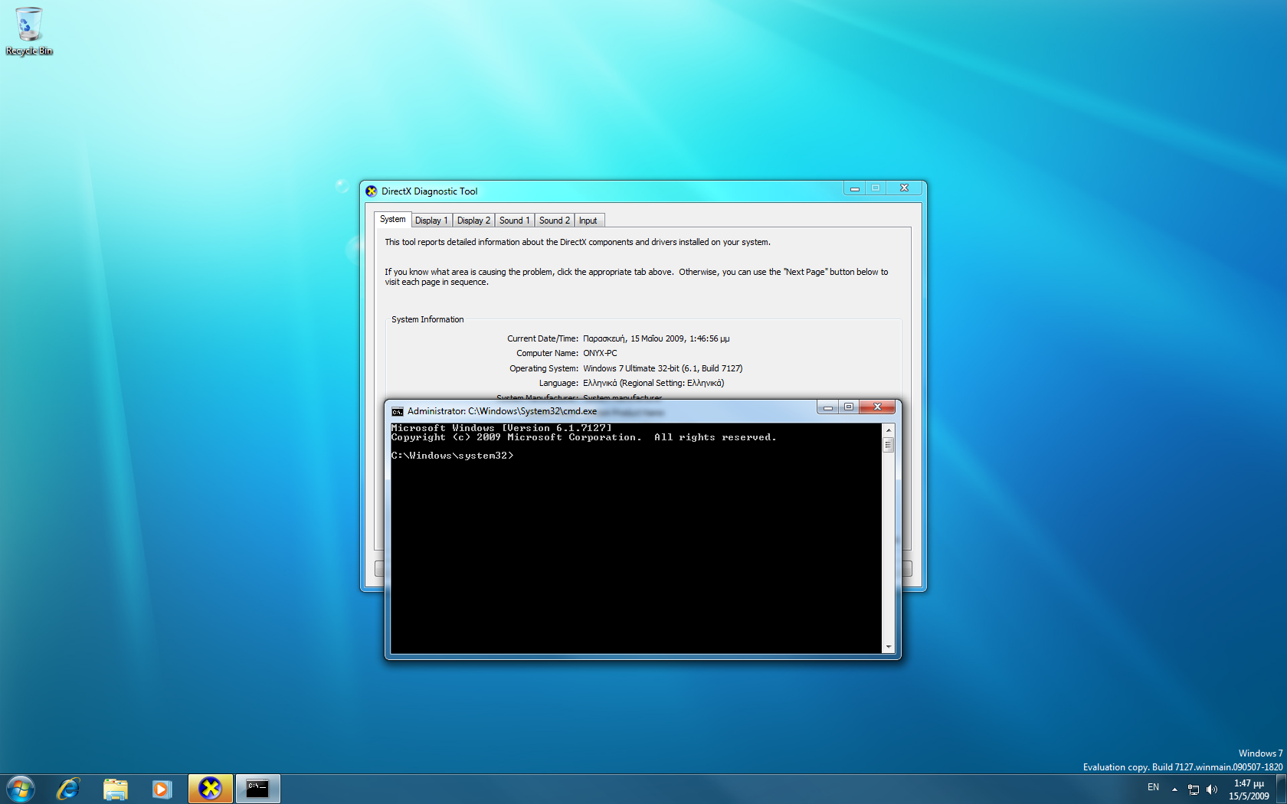
Task: Launch Internet Explorer from the taskbar
Action: pyautogui.click(x=68, y=789)
